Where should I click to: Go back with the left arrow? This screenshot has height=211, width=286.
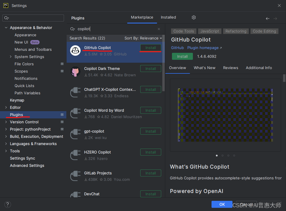(268, 19)
